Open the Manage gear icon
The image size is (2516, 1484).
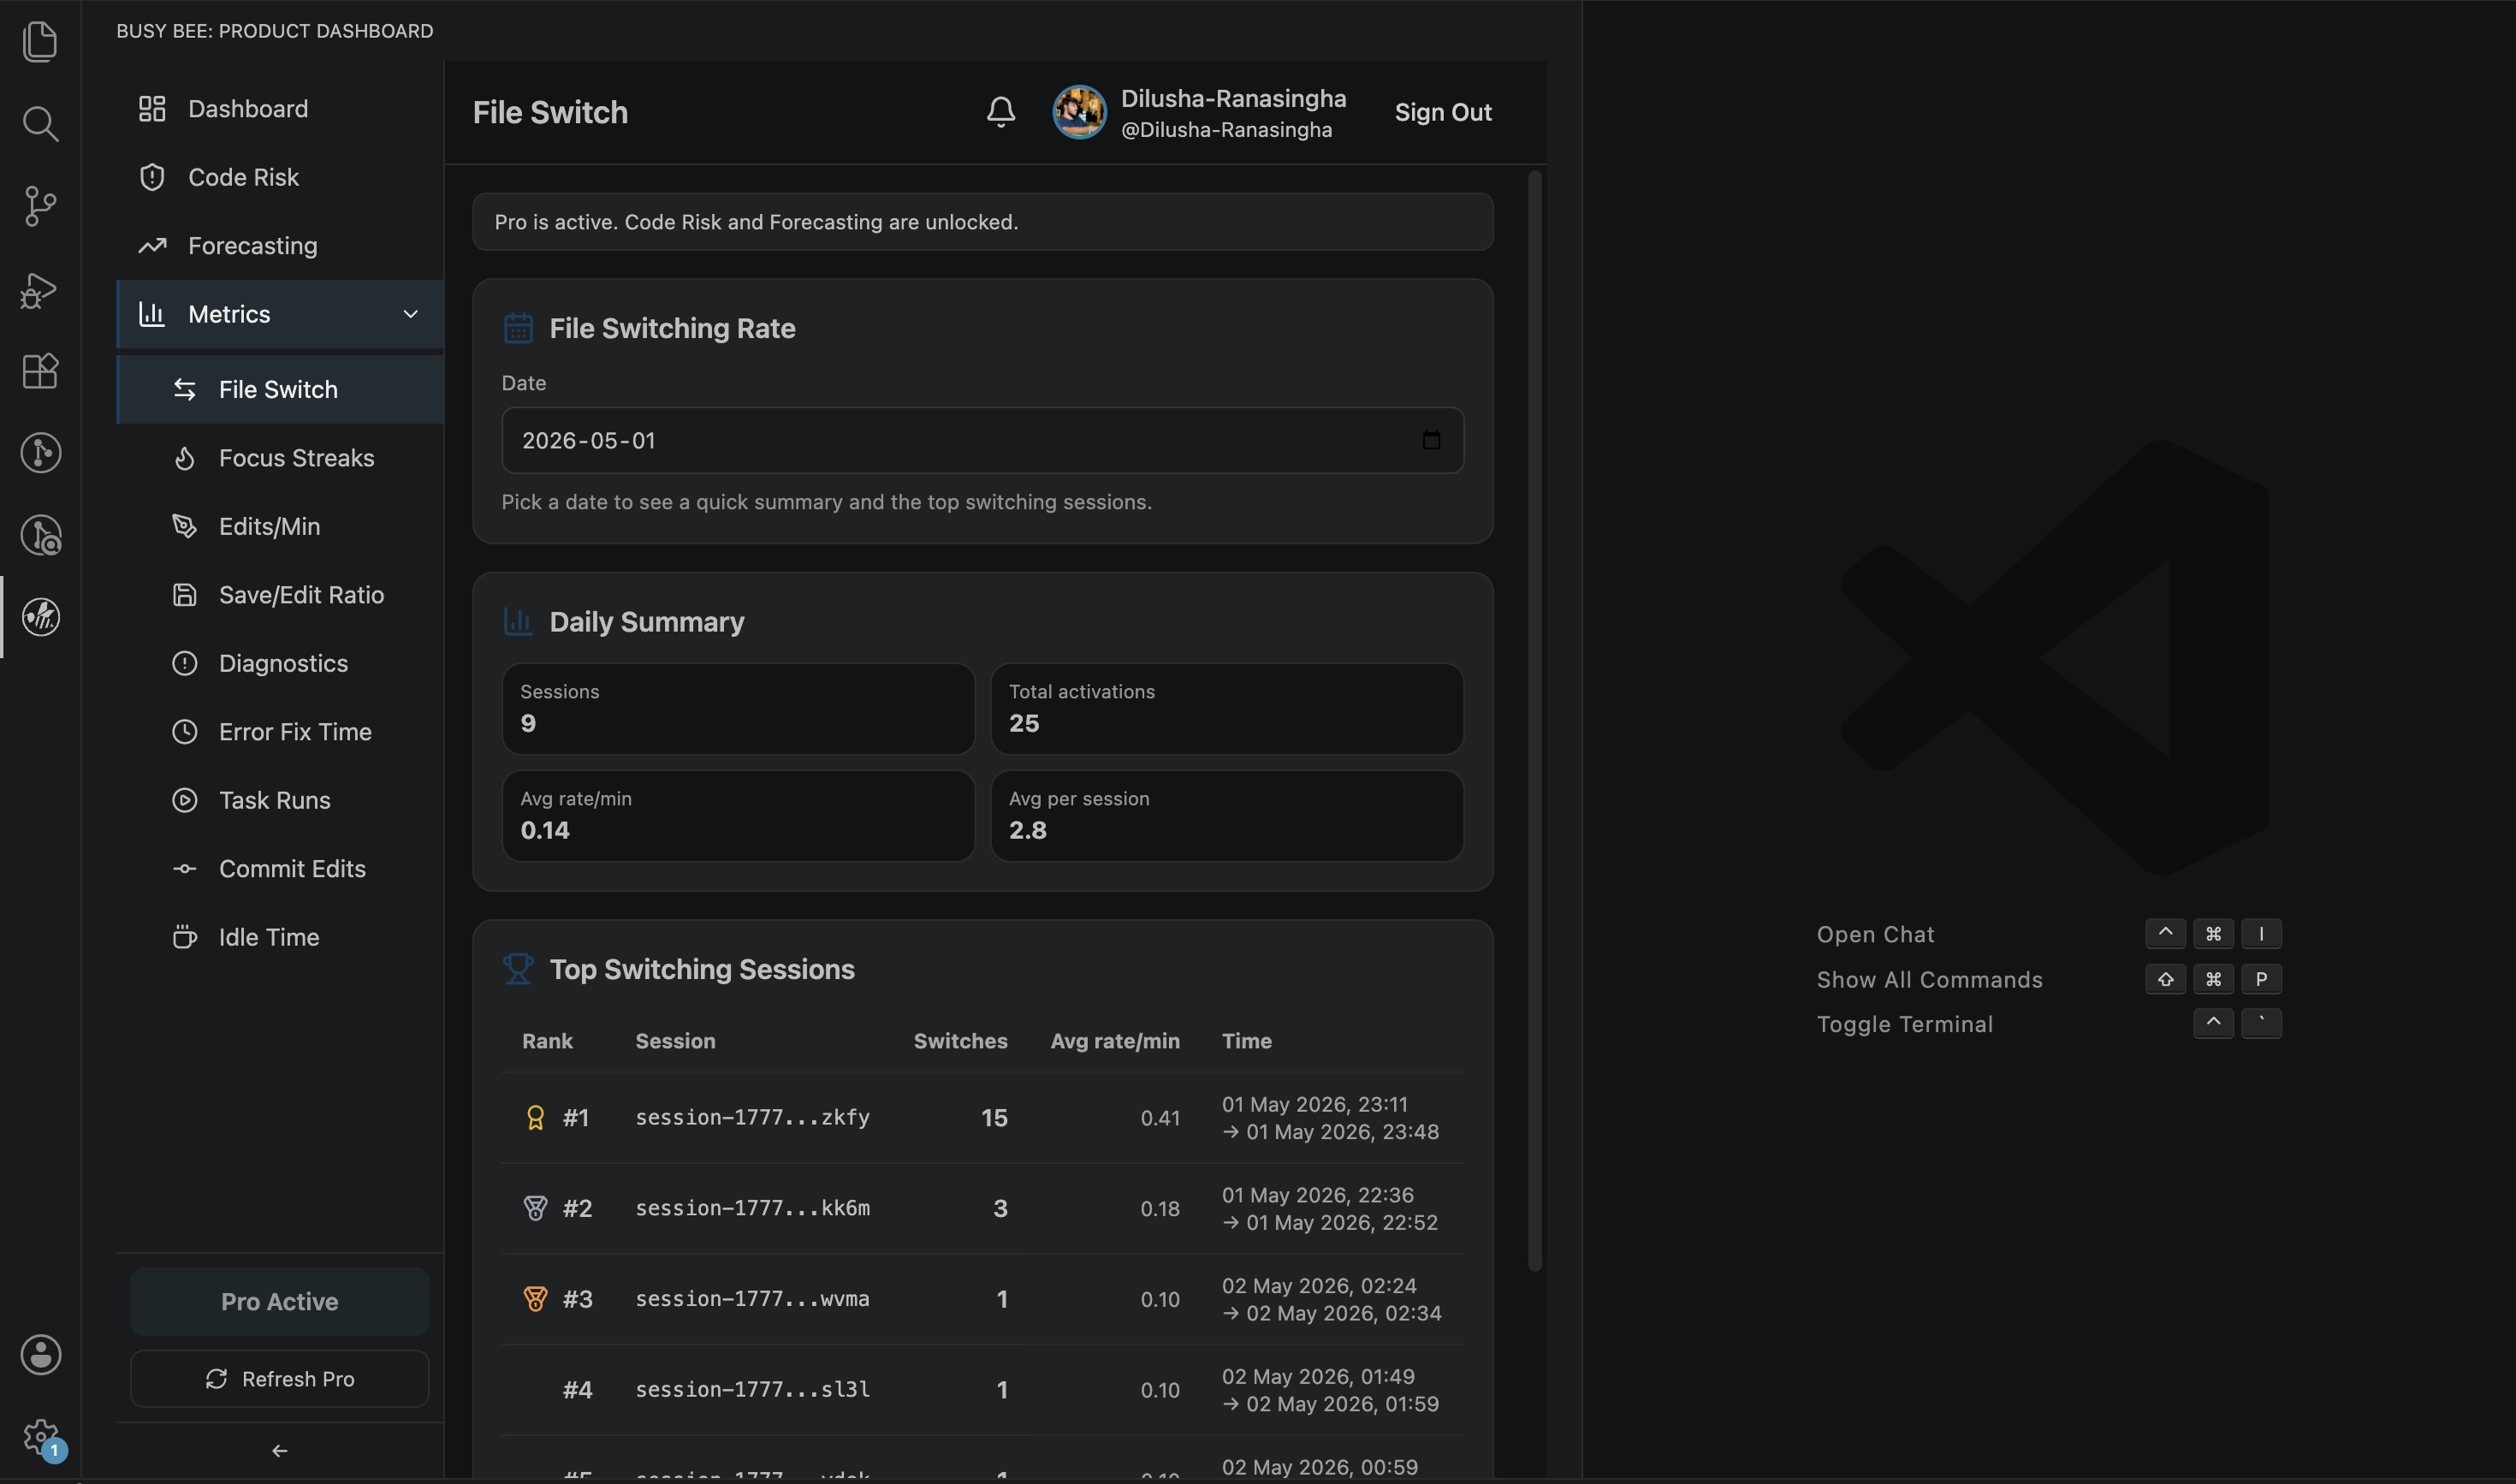coord(40,1437)
